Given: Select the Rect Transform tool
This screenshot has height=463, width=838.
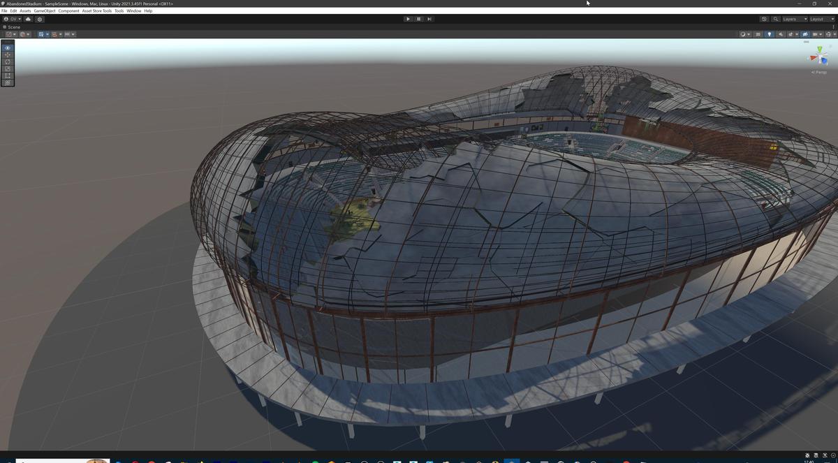Looking at the screenshot, I should [x=7, y=75].
